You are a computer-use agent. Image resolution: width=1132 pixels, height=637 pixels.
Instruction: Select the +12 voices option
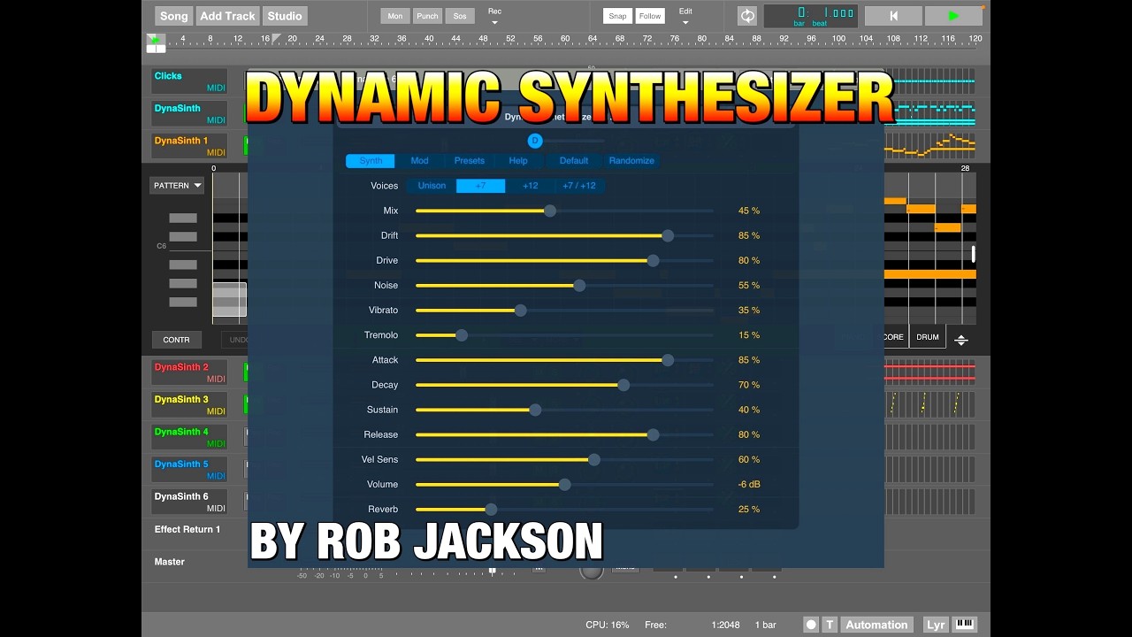(x=530, y=186)
